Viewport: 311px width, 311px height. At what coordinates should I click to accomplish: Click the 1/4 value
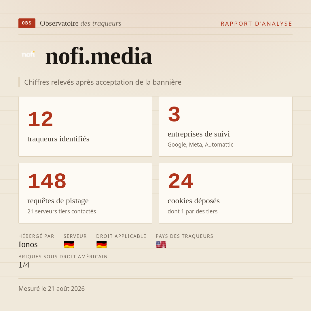point(24,265)
